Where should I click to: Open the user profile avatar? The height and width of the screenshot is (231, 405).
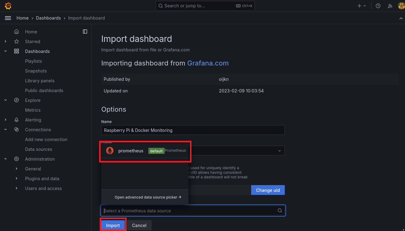(x=401, y=6)
